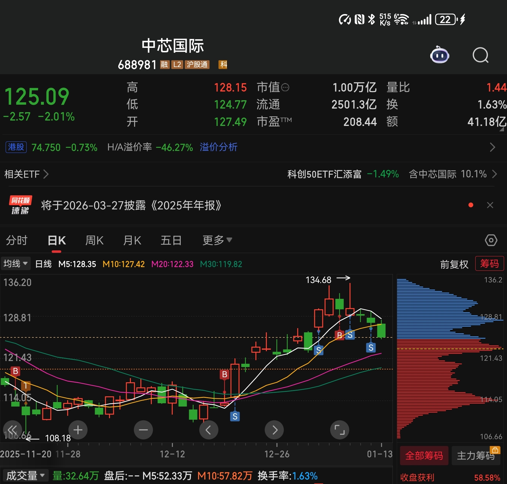
Task: Select 主力筹码 view
Action: coord(476,456)
